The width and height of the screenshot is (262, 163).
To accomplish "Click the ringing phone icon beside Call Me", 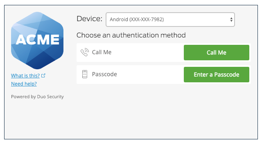I will pyautogui.click(x=85, y=52).
